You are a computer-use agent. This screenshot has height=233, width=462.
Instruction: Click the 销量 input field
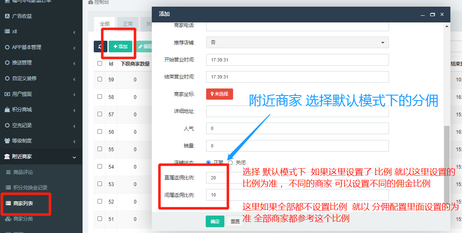point(297,146)
